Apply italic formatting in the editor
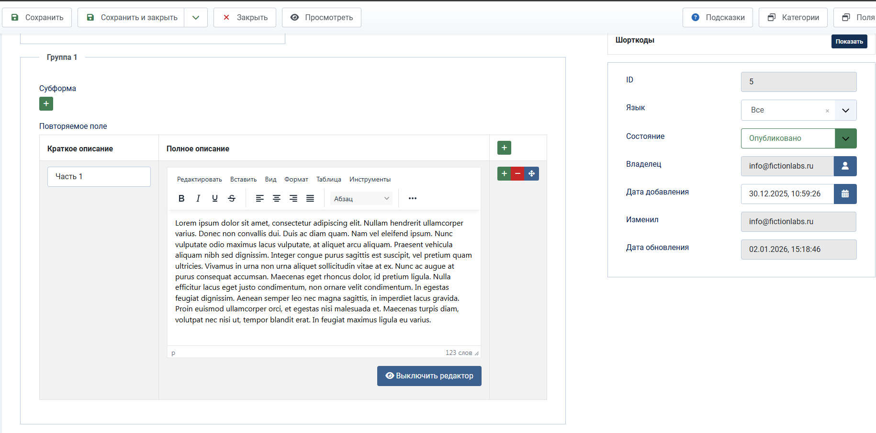This screenshot has height=433, width=876. pyautogui.click(x=198, y=198)
